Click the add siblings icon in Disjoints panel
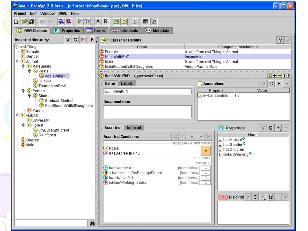Screen dimensions: 308x231 point(271,197)
